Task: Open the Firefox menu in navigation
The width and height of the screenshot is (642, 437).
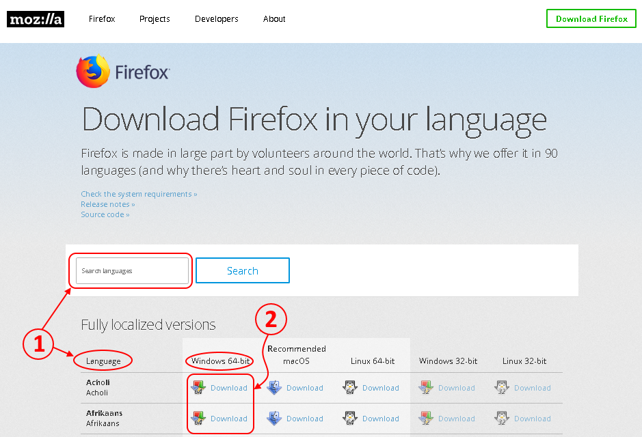Action: tap(102, 19)
